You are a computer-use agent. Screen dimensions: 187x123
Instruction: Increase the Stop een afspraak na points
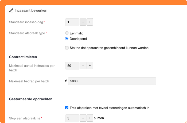tap(90, 118)
